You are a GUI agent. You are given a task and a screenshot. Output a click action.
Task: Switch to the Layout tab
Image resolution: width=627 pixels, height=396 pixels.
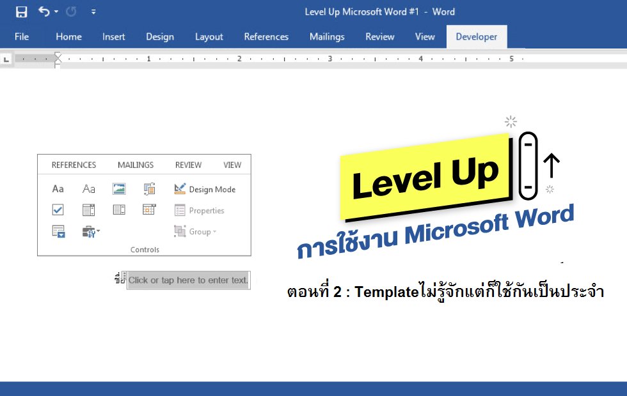(x=209, y=37)
